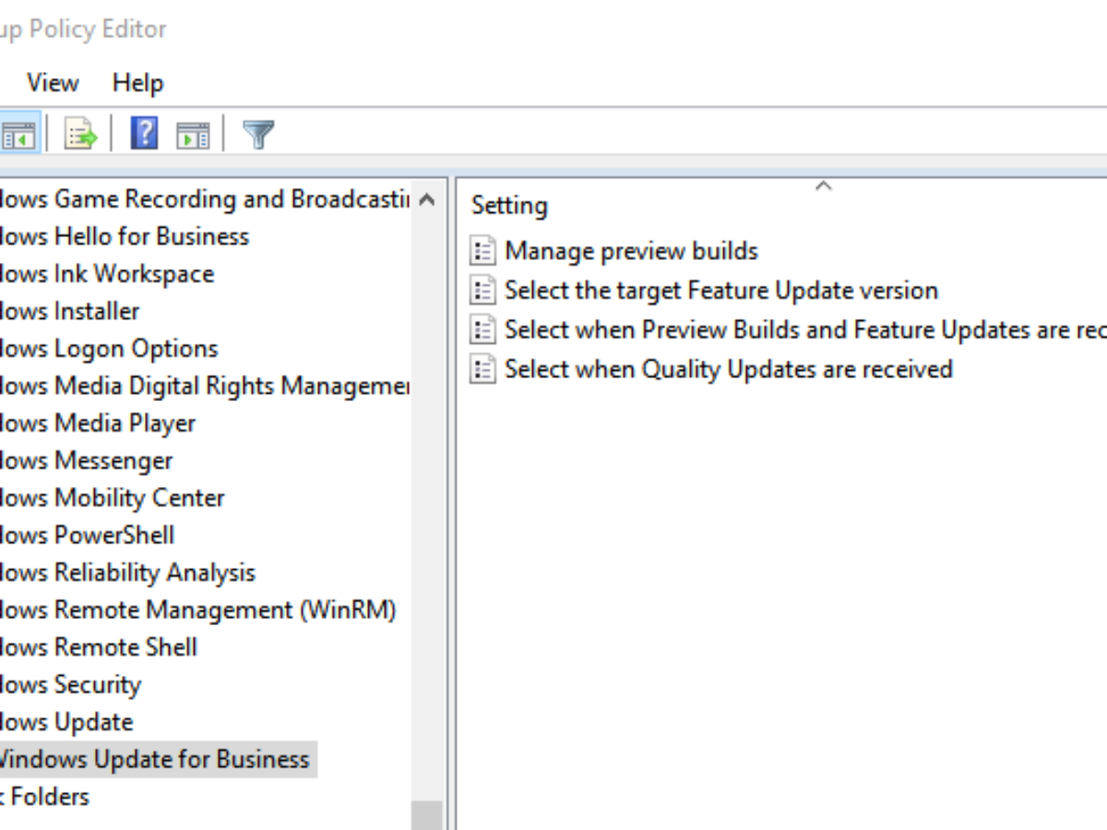Open the Help menu
Image resolution: width=1107 pixels, height=830 pixels.
(137, 83)
